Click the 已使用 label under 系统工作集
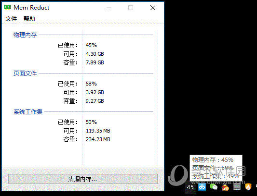 (x=68, y=122)
